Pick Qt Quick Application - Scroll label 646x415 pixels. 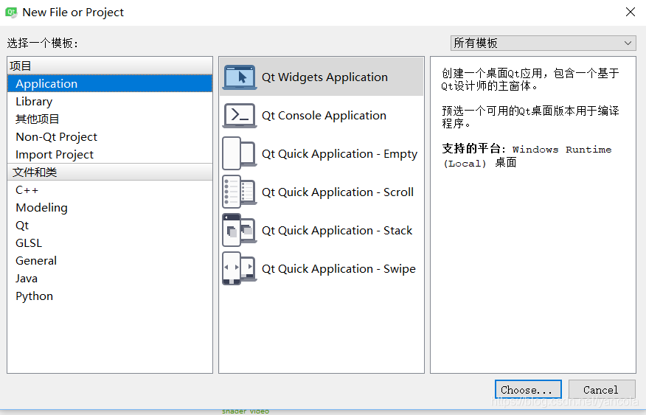pos(338,192)
